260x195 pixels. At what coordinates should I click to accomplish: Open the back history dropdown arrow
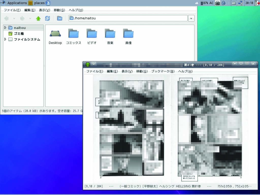(x=14, y=18)
